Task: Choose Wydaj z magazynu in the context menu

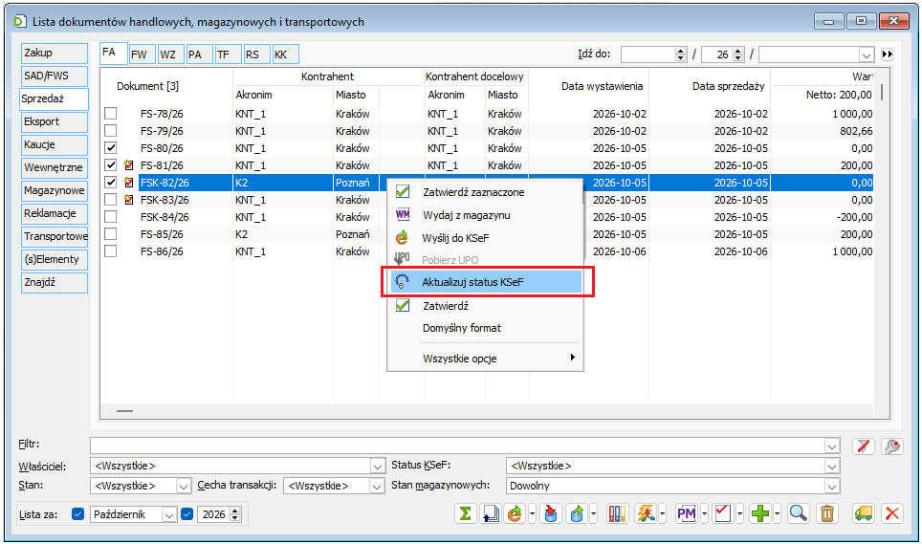Action: click(x=486, y=215)
